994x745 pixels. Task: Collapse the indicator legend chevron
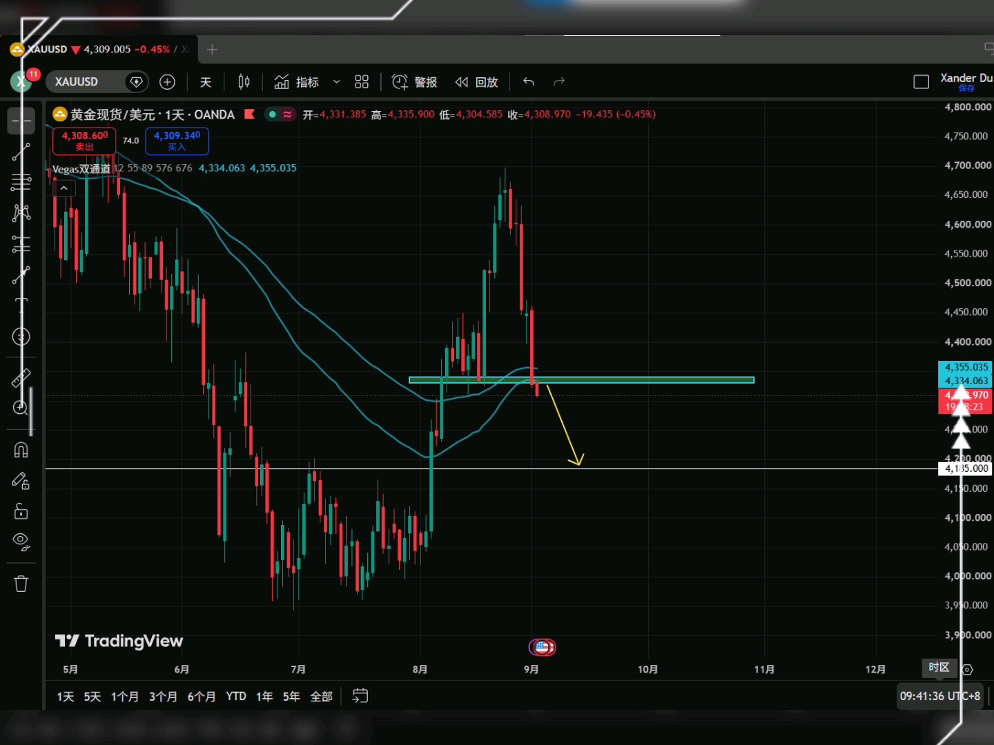pyautogui.click(x=64, y=188)
